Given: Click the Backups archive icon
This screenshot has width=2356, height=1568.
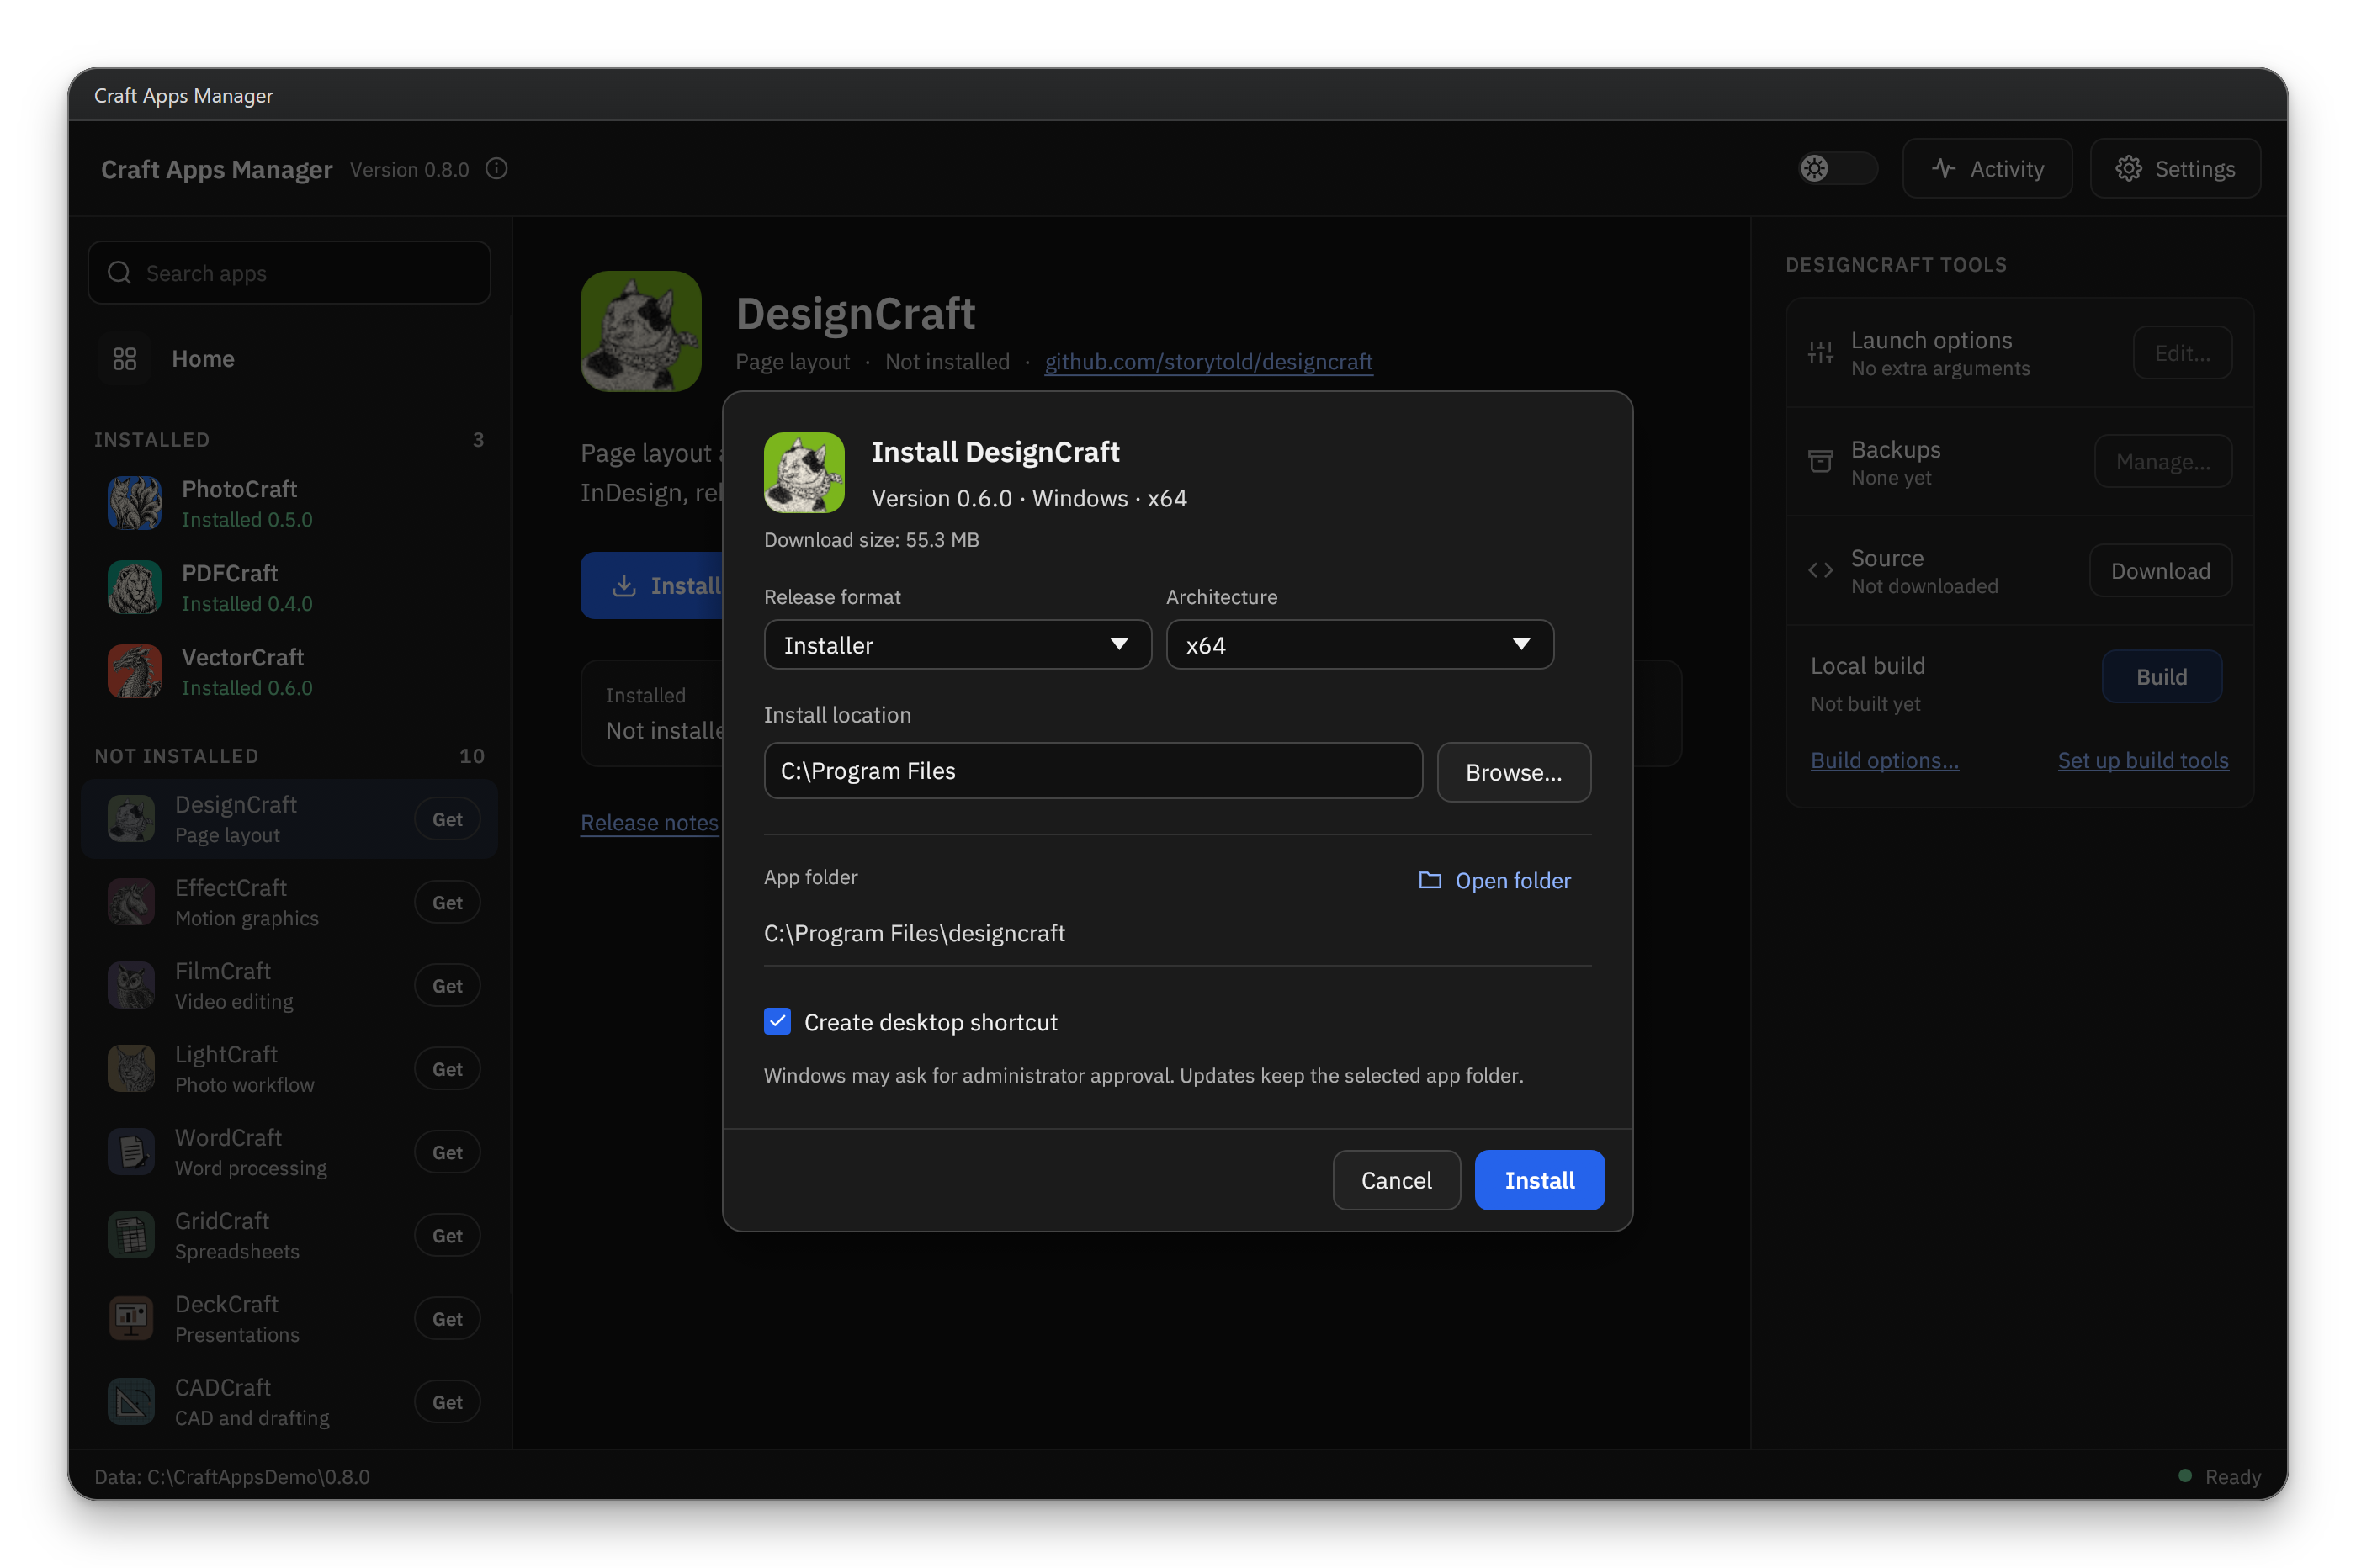Looking at the screenshot, I should coord(1820,461).
